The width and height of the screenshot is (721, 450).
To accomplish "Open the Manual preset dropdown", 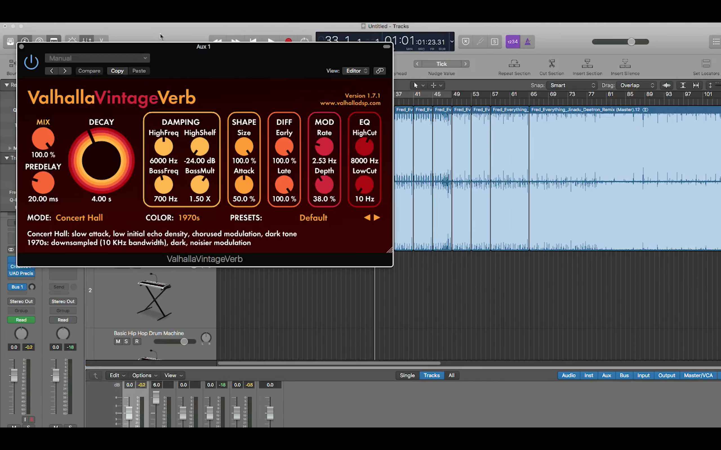I will point(97,58).
